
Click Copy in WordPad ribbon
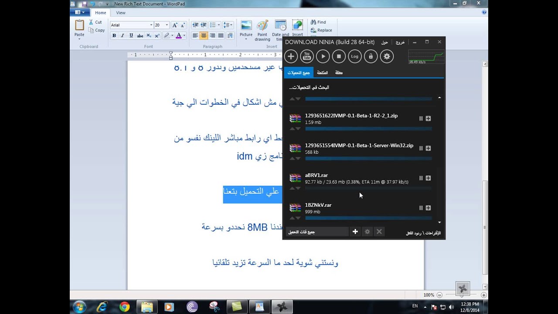point(96,31)
